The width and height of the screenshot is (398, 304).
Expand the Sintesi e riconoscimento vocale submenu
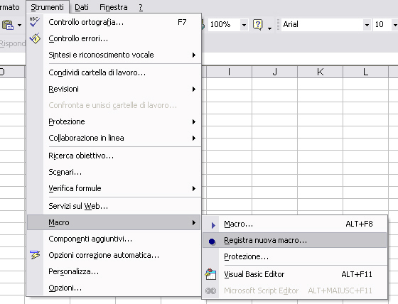pos(194,55)
